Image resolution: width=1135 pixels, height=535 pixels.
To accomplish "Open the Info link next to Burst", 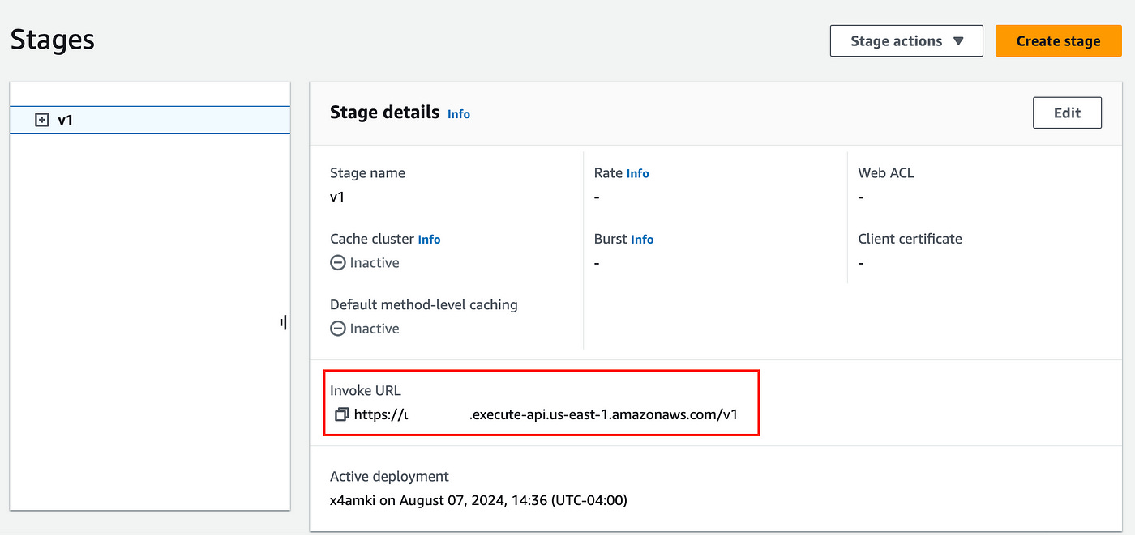I will (641, 240).
